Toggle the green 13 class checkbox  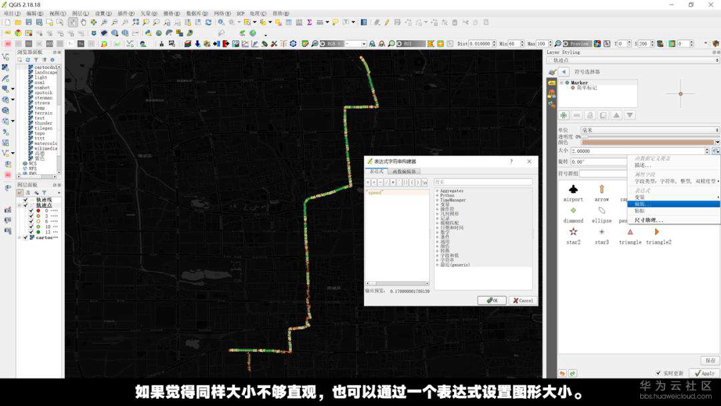pyautogui.click(x=31, y=232)
